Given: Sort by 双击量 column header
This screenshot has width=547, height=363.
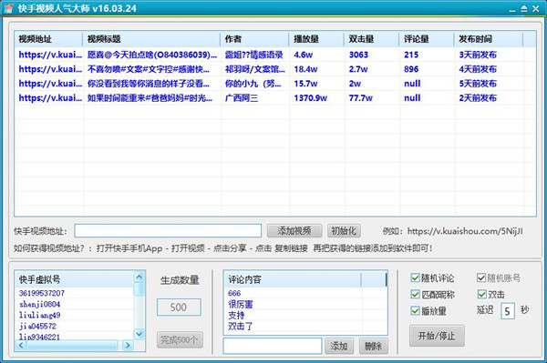Looking at the screenshot, I should coord(372,39).
